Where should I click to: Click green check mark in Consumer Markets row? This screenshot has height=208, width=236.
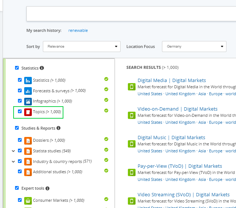tap(106, 199)
